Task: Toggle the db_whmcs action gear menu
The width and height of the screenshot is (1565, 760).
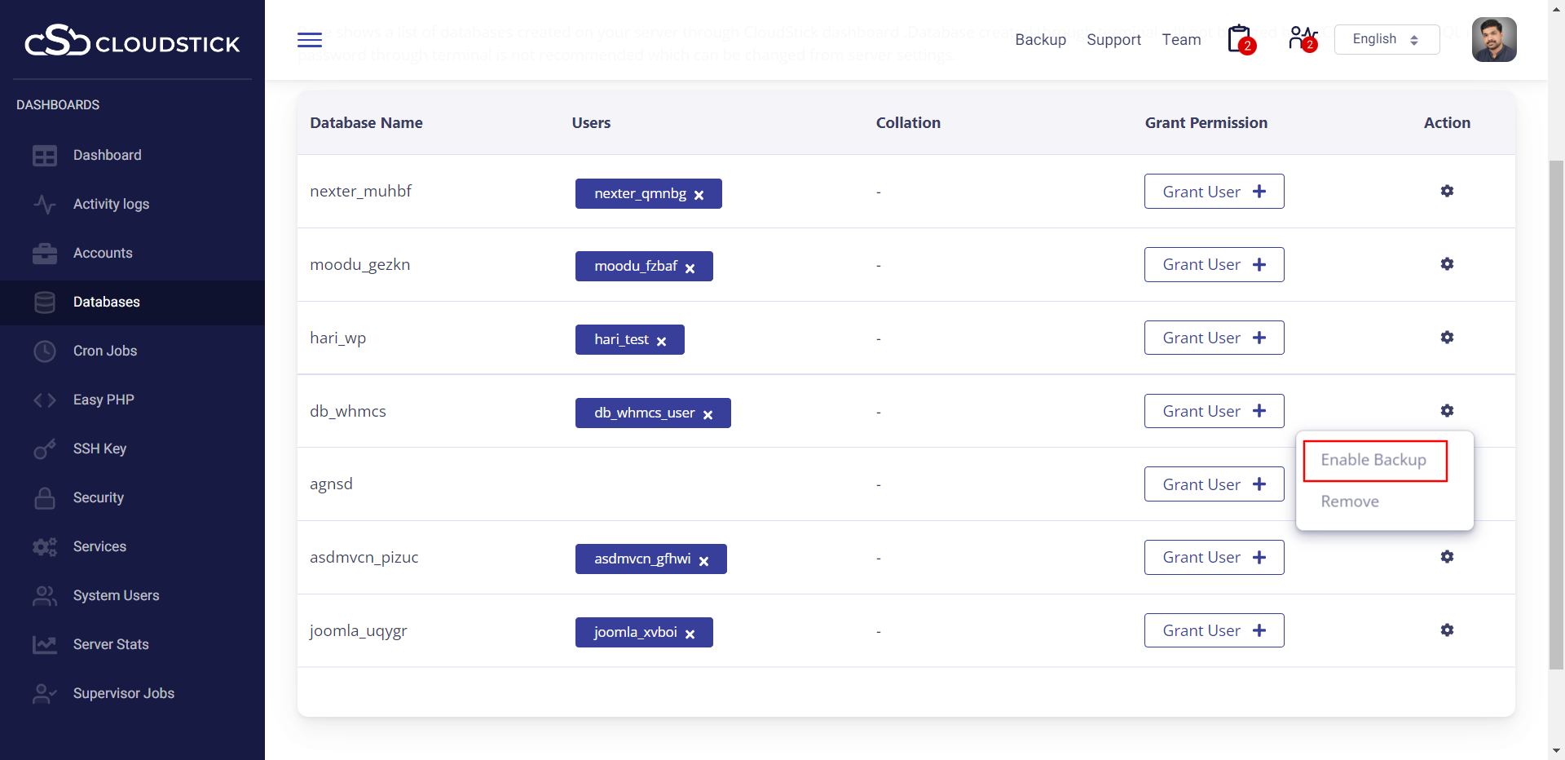Action: (1447, 411)
